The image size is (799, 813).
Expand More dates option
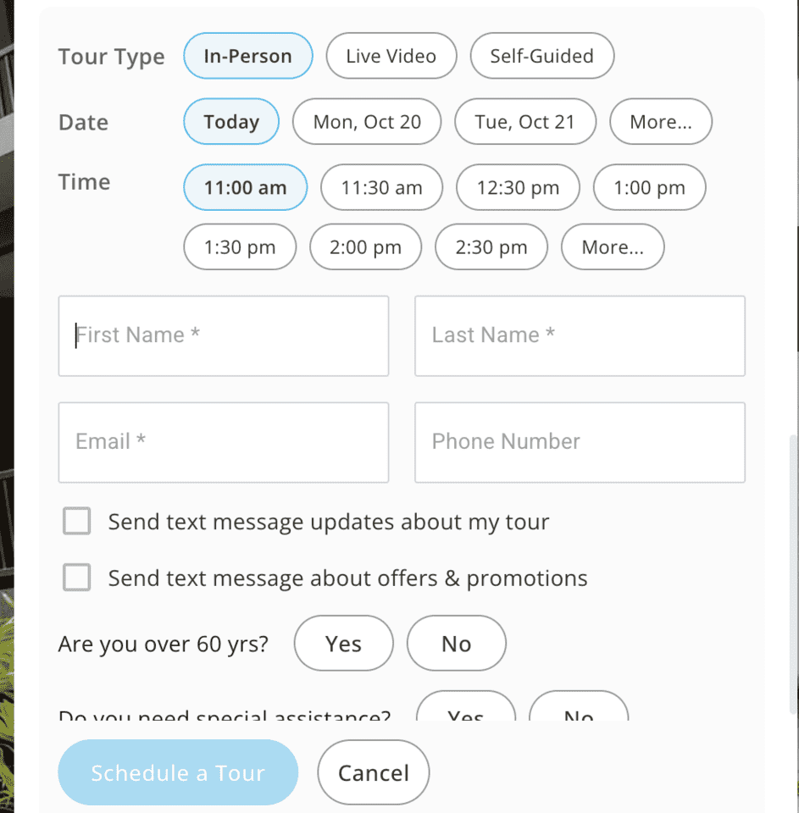[x=660, y=122]
